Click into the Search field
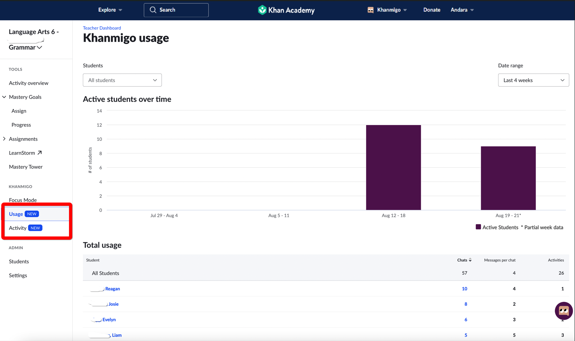 click(x=176, y=10)
